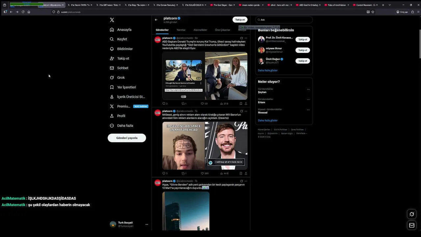This screenshot has height=237, width=421.
Task: Open more options for Şeytan trend
Action: (x=308, y=90)
